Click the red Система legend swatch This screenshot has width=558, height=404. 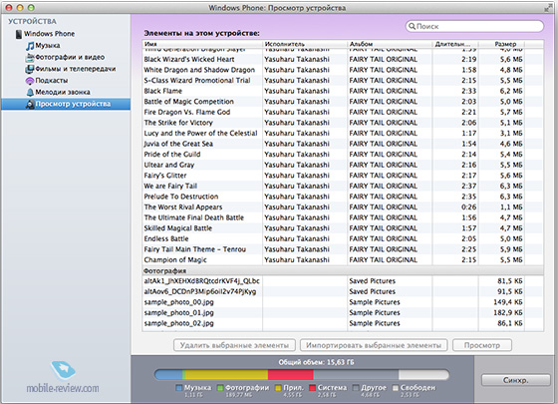coord(313,388)
